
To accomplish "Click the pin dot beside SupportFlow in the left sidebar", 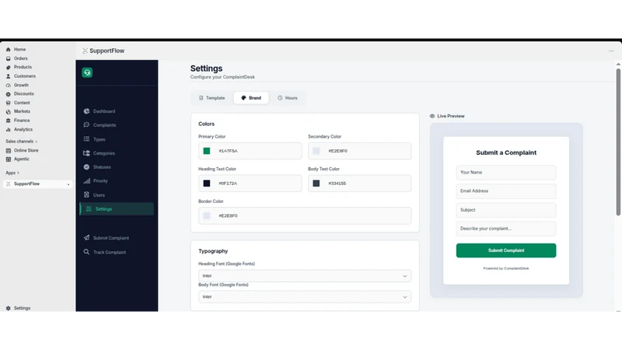I will [68, 184].
